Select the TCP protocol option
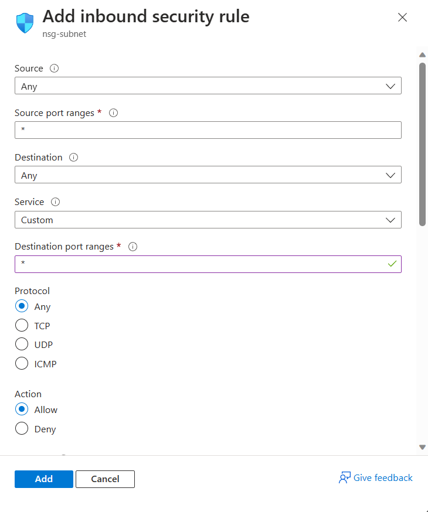 pos(21,325)
